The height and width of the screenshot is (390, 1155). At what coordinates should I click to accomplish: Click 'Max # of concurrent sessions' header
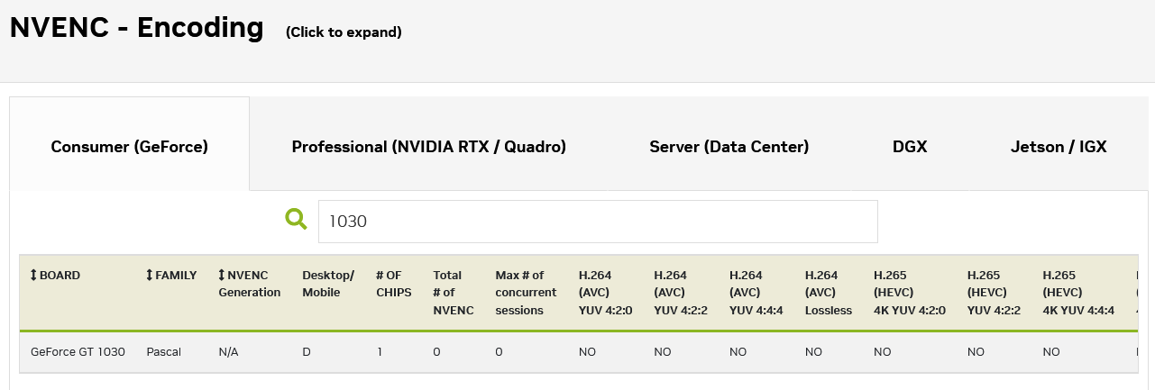(x=526, y=293)
